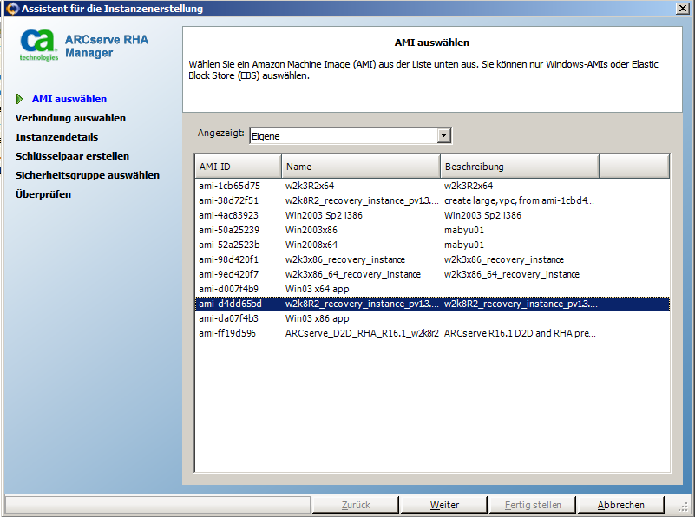695x517 pixels.
Task: Select the Win2008x64 AMI row
Action: click(x=311, y=245)
